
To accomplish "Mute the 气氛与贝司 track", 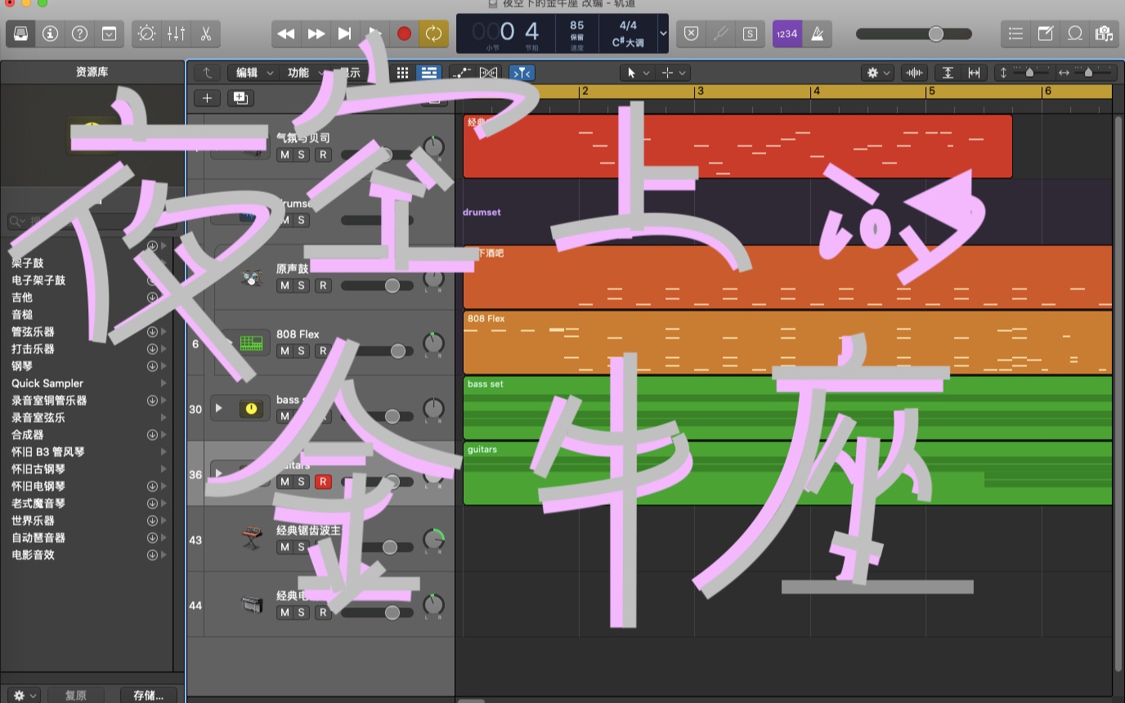I will point(285,154).
